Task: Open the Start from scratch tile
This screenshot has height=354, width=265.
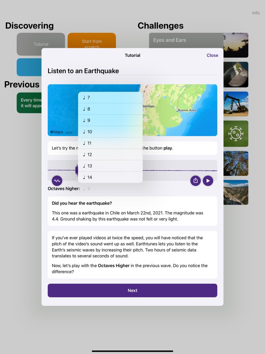Action: 91,40
